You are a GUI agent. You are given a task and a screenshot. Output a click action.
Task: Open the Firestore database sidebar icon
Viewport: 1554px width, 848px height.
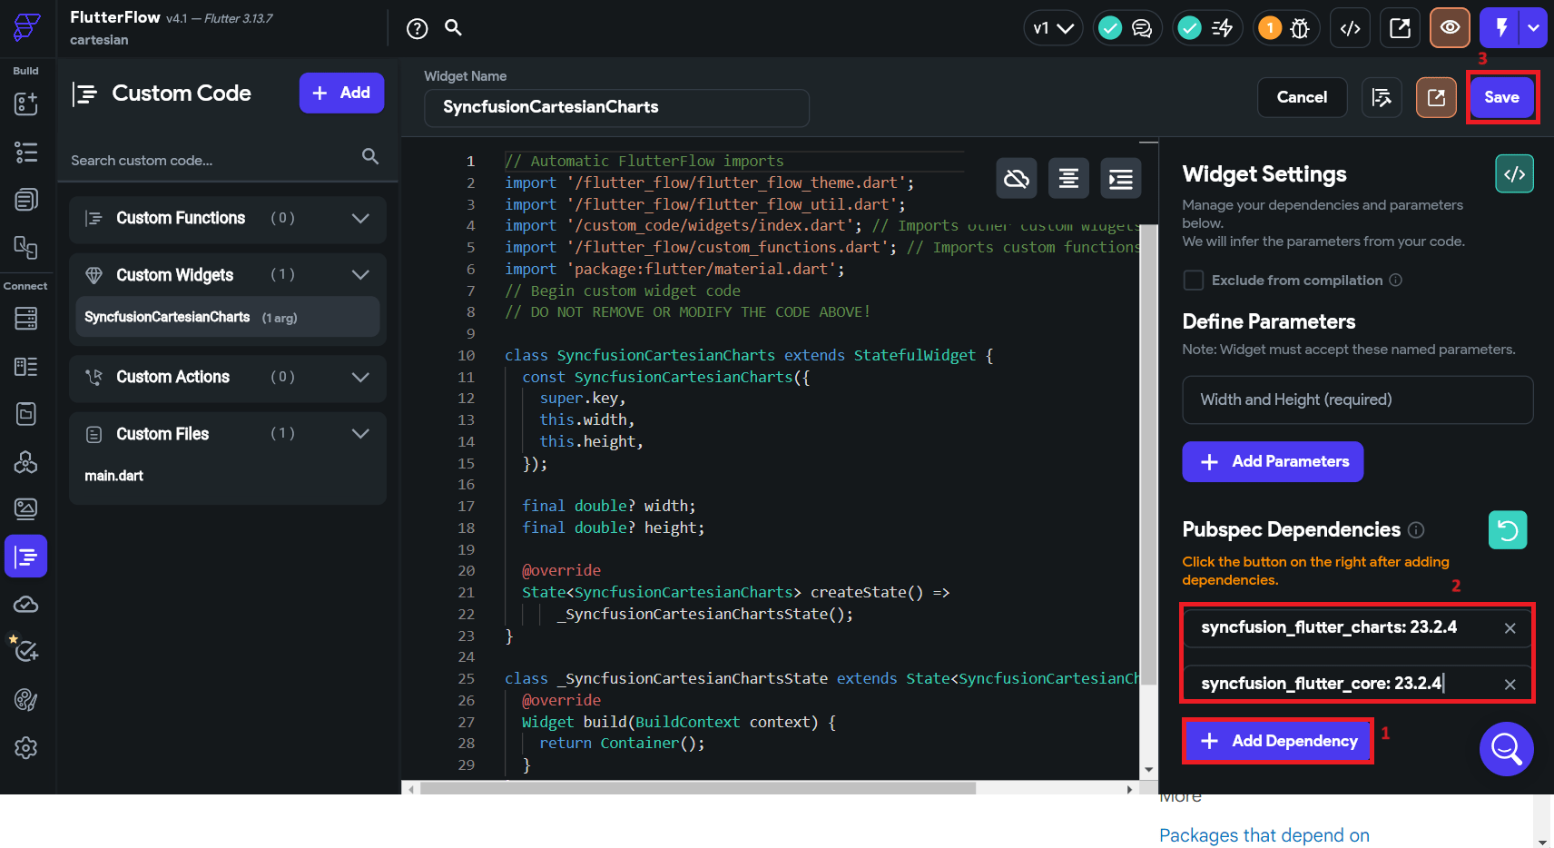pyautogui.click(x=26, y=318)
